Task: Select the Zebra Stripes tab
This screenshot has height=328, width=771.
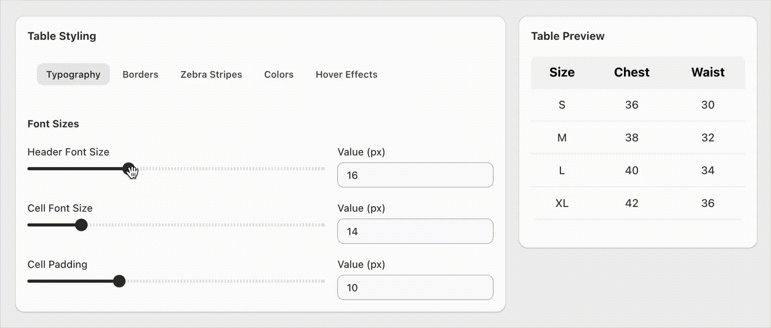Action: [x=211, y=74]
